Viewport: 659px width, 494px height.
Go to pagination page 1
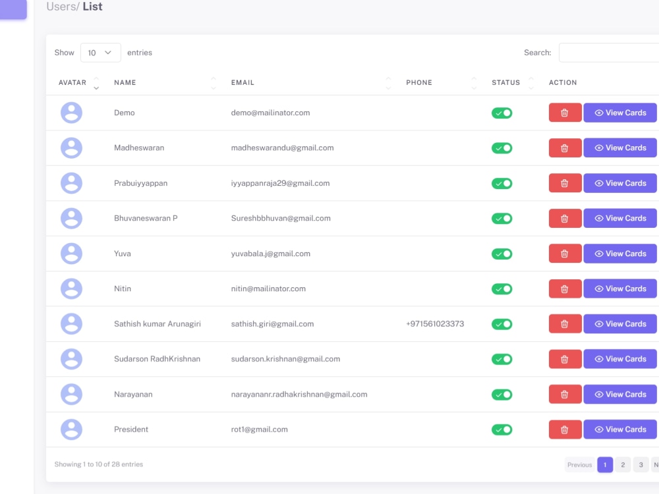click(605, 464)
